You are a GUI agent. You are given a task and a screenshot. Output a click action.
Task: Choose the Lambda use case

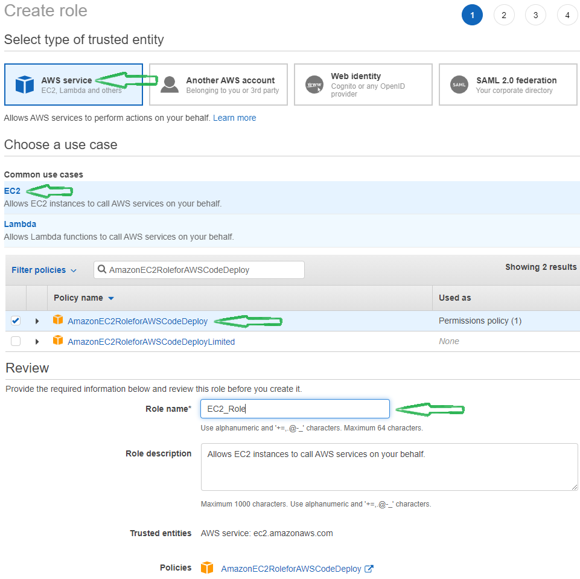click(x=20, y=224)
